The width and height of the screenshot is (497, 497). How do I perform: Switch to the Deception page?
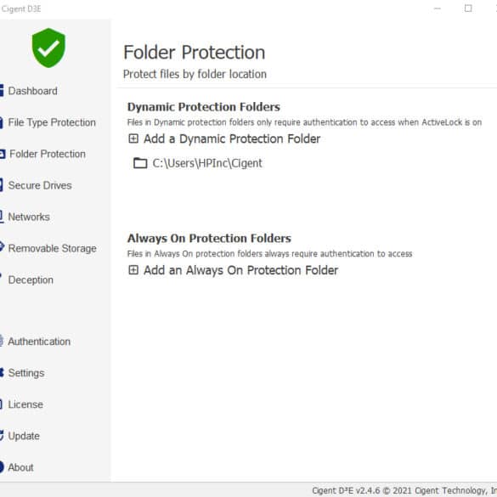pos(31,280)
